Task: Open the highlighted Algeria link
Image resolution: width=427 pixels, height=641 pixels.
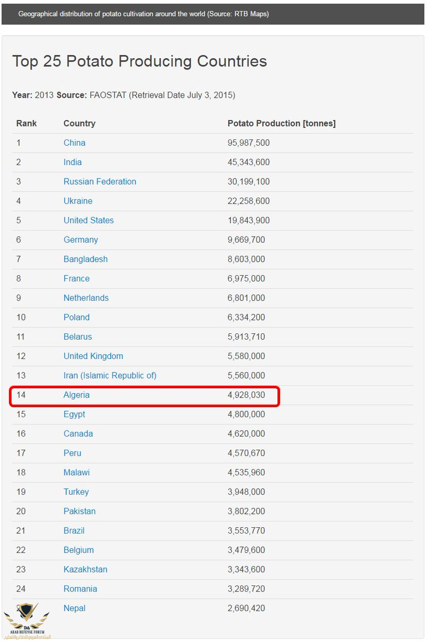Action: [x=76, y=395]
